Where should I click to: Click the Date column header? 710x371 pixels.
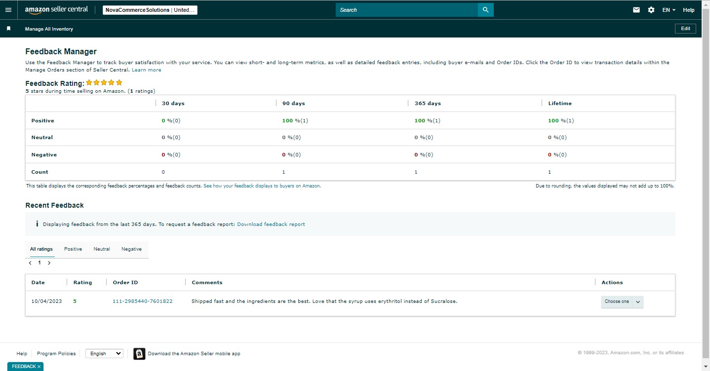[38, 283]
